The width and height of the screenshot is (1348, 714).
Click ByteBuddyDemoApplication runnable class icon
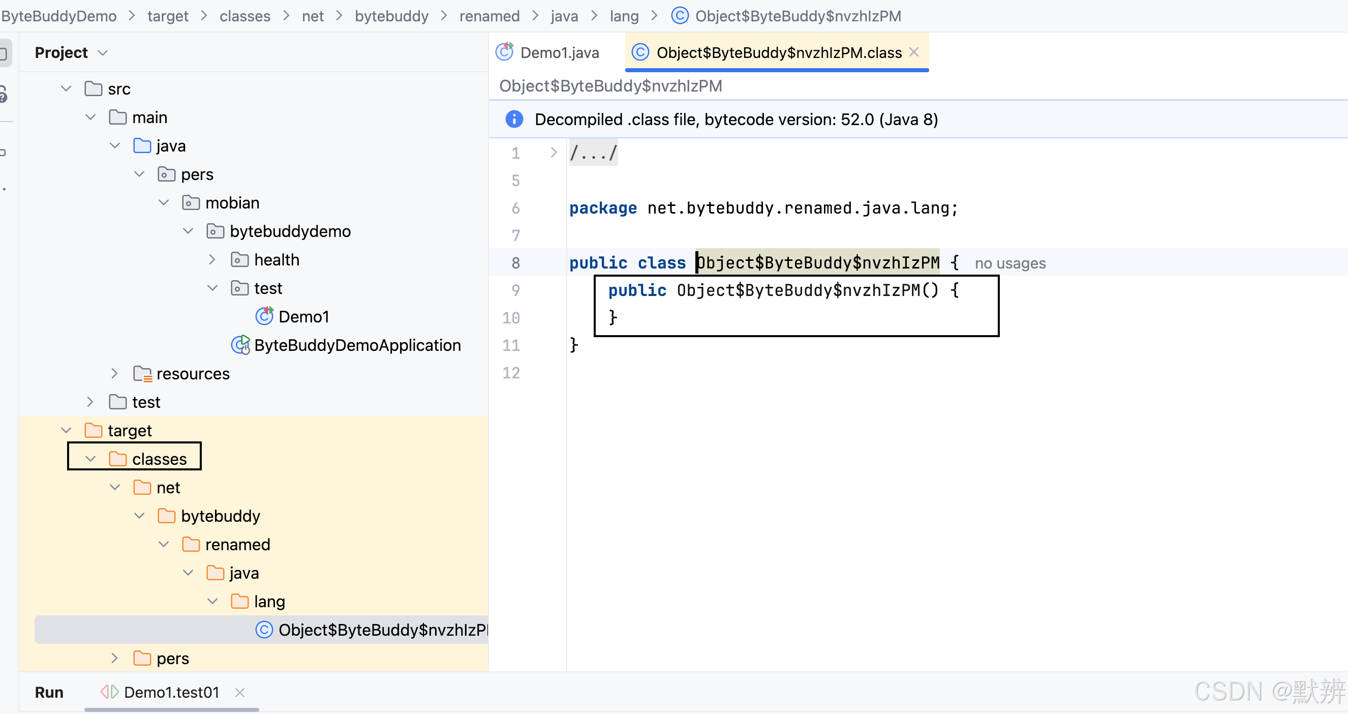coord(240,345)
